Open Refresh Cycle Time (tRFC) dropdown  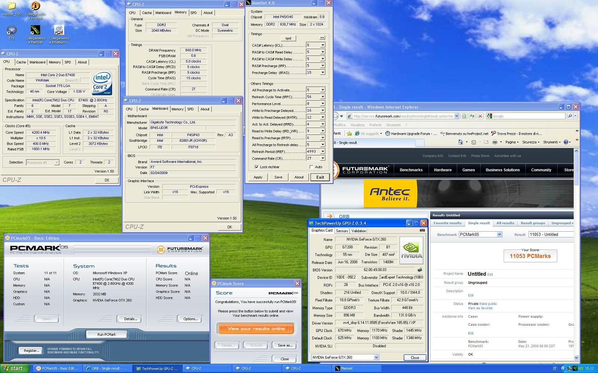click(x=322, y=97)
